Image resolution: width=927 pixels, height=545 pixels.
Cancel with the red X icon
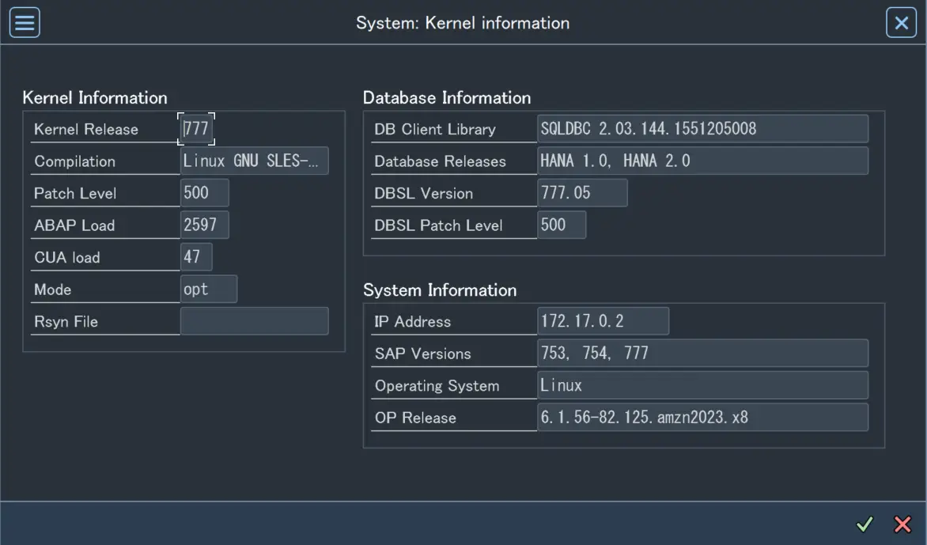tap(902, 524)
